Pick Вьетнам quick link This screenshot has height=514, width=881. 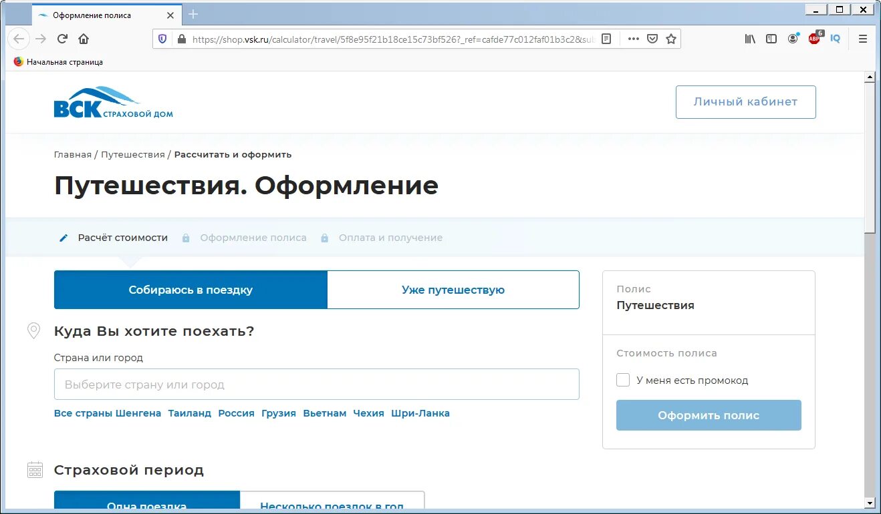pos(325,413)
